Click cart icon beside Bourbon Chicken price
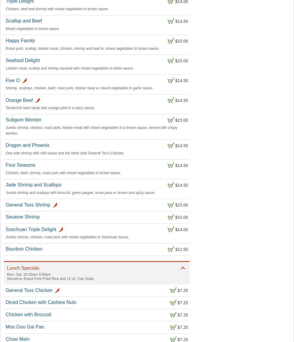Viewport: 294px width, 342px height. pyautogui.click(x=171, y=249)
